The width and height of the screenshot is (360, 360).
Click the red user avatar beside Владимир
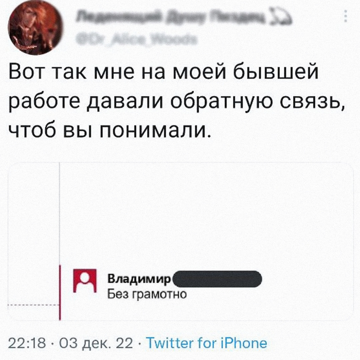point(85,281)
